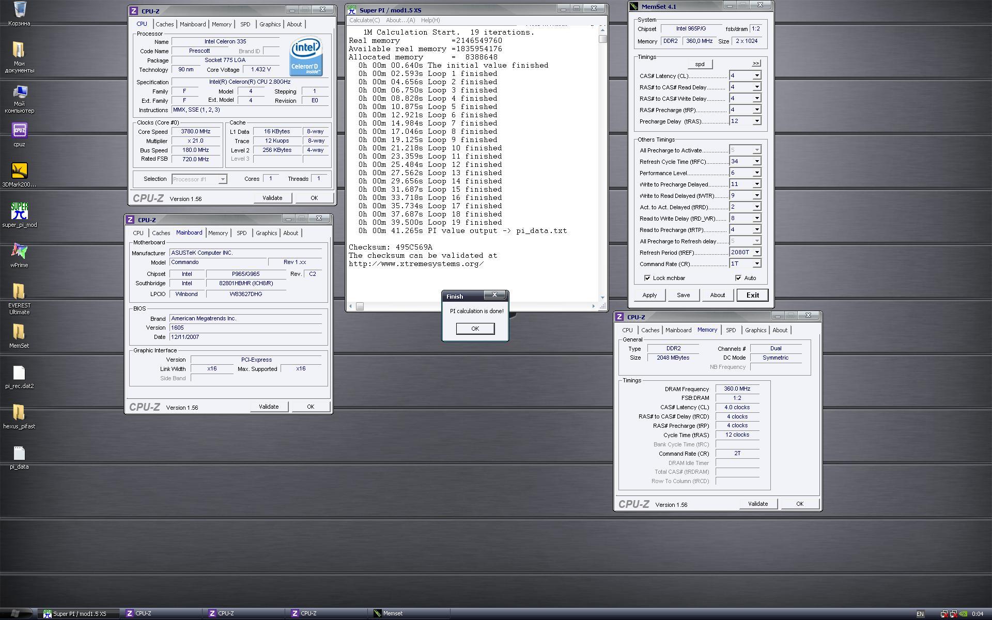Image resolution: width=992 pixels, height=620 pixels.
Task: Open the Recycle Bin desktop icon
Action: tap(19, 13)
